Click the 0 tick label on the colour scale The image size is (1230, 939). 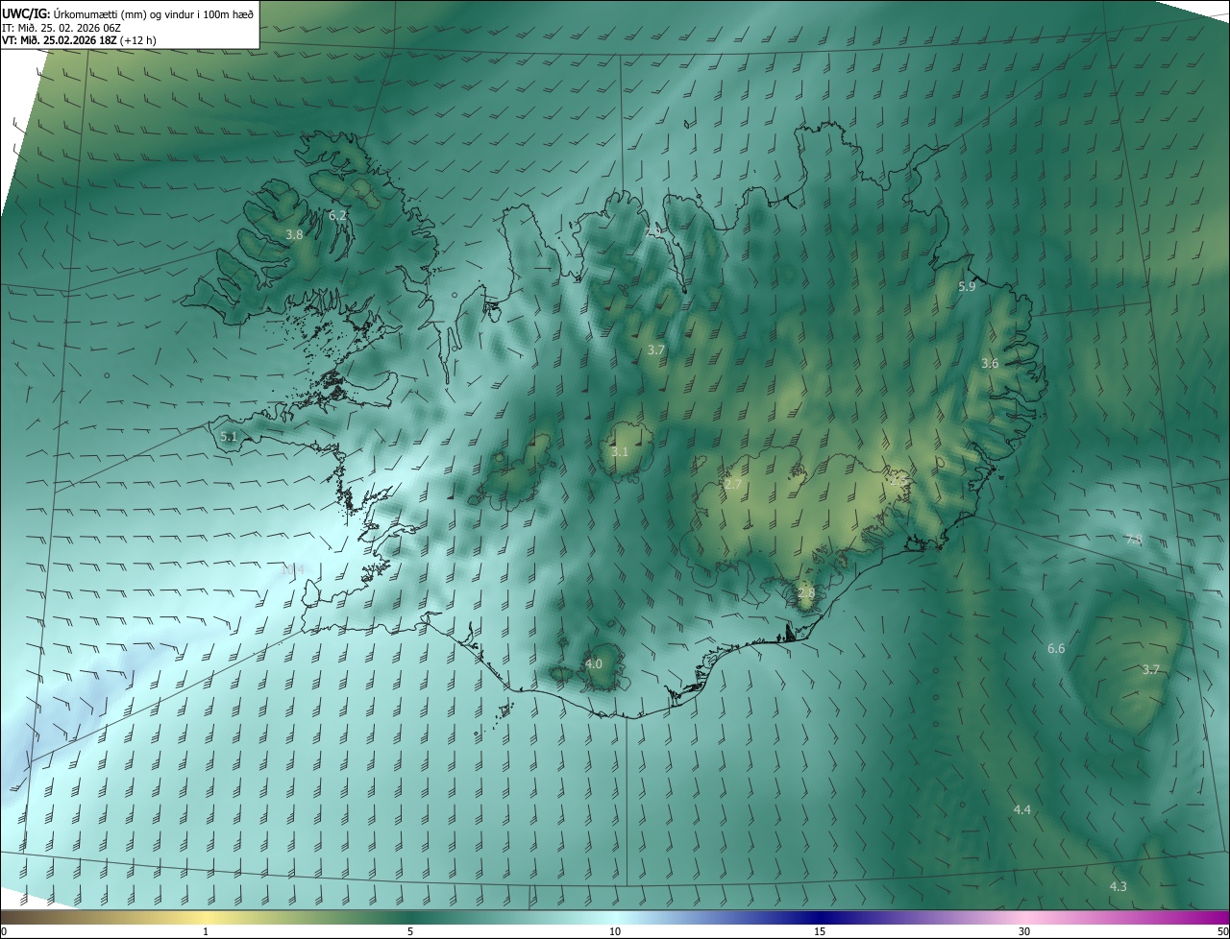pyautogui.click(x=4, y=931)
